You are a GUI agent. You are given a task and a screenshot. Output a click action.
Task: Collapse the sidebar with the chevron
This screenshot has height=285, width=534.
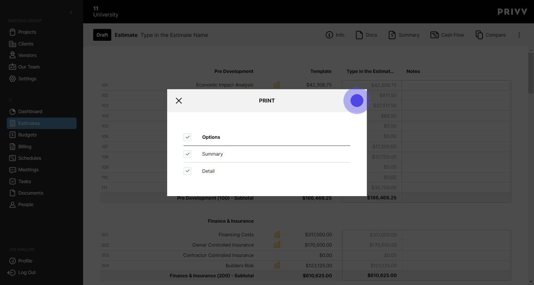pyautogui.click(x=71, y=12)
